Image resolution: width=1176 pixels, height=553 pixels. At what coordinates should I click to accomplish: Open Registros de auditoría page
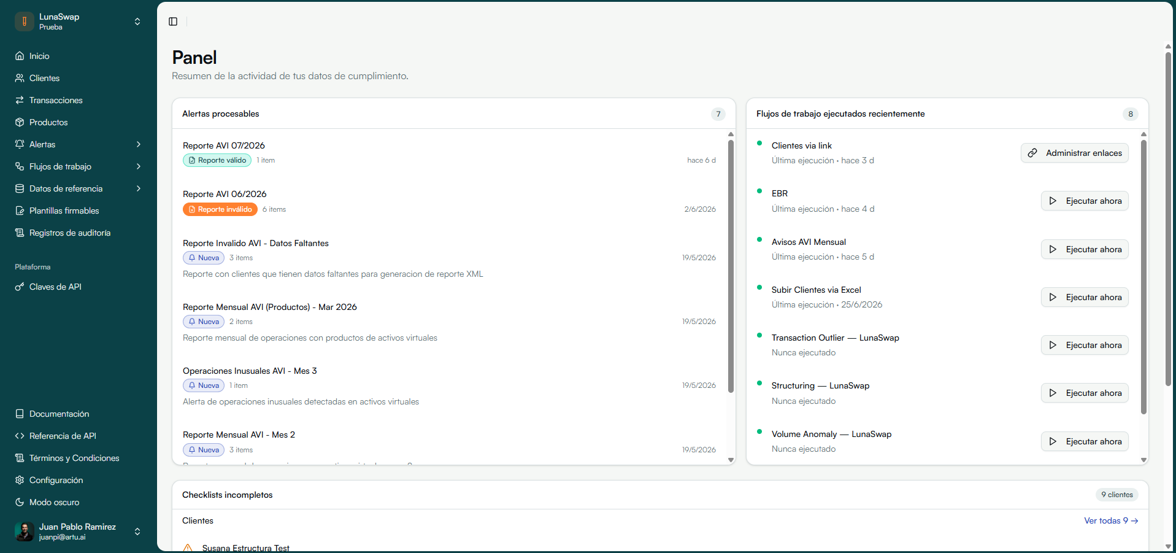79,233
